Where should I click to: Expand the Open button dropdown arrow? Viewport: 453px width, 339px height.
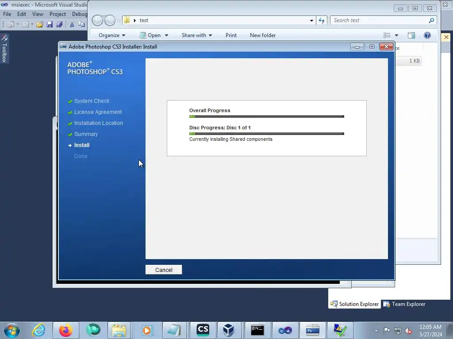click(x=166, y=35)
